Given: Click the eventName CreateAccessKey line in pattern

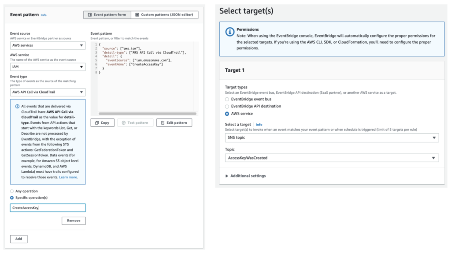Looking at the screenshot, I should 134,64.
